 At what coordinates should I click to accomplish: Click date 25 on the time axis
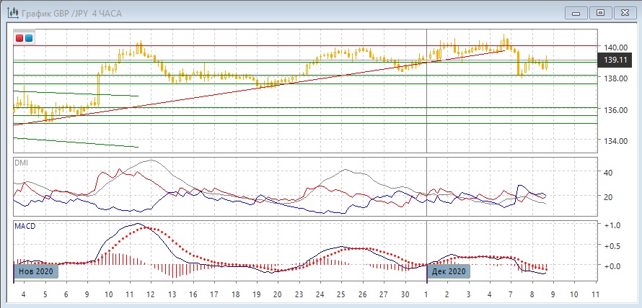(x=340, y=295)
